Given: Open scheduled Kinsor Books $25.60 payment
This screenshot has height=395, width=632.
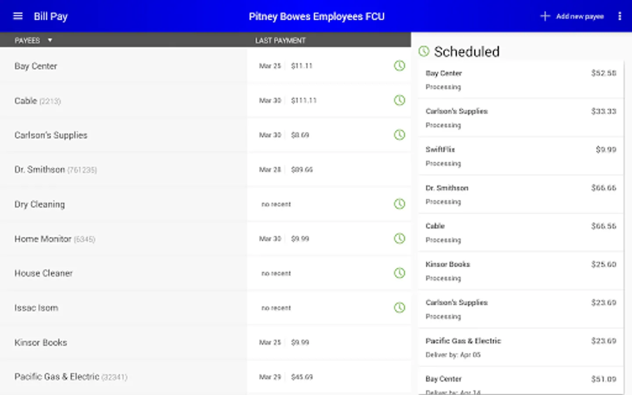Looking at the screenshot, I should click(521, 271).
